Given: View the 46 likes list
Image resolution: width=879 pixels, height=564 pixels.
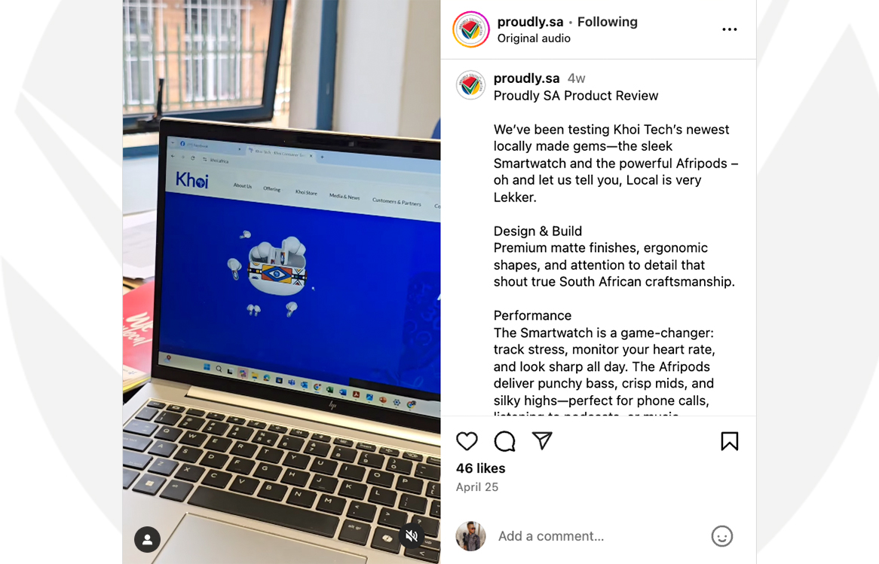Looking at the screenshot, I should (x=480, y=468).
